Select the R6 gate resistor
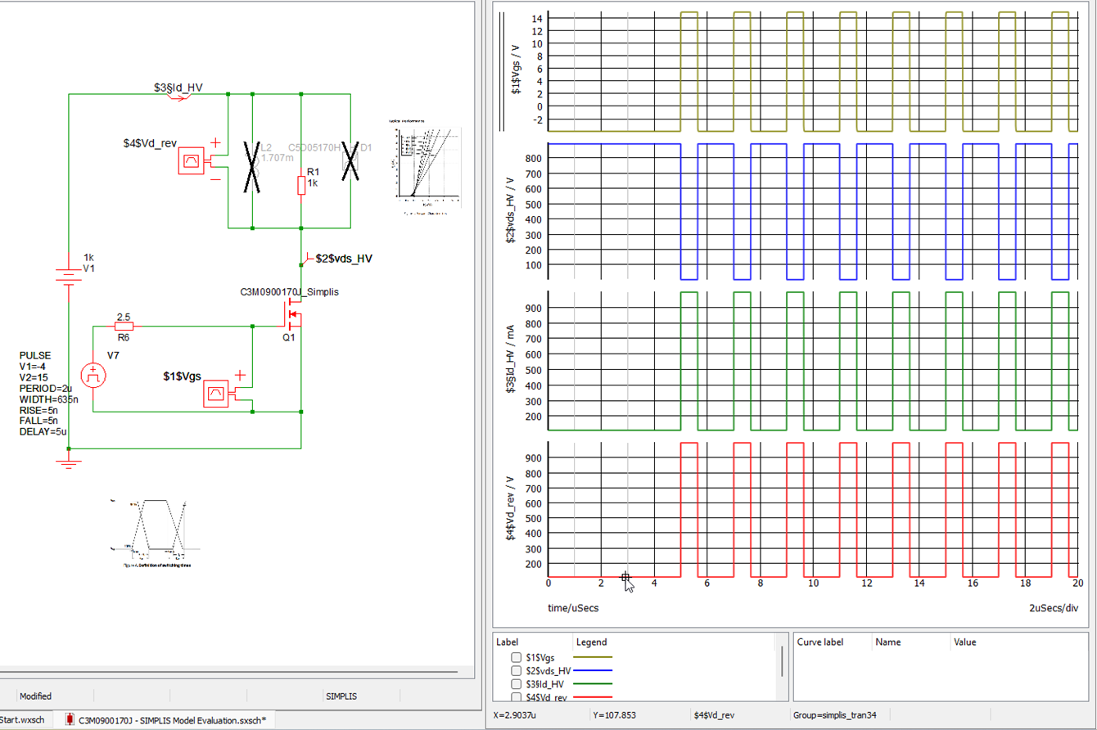Screen dimensions: 1097x730 pos(124,326)
